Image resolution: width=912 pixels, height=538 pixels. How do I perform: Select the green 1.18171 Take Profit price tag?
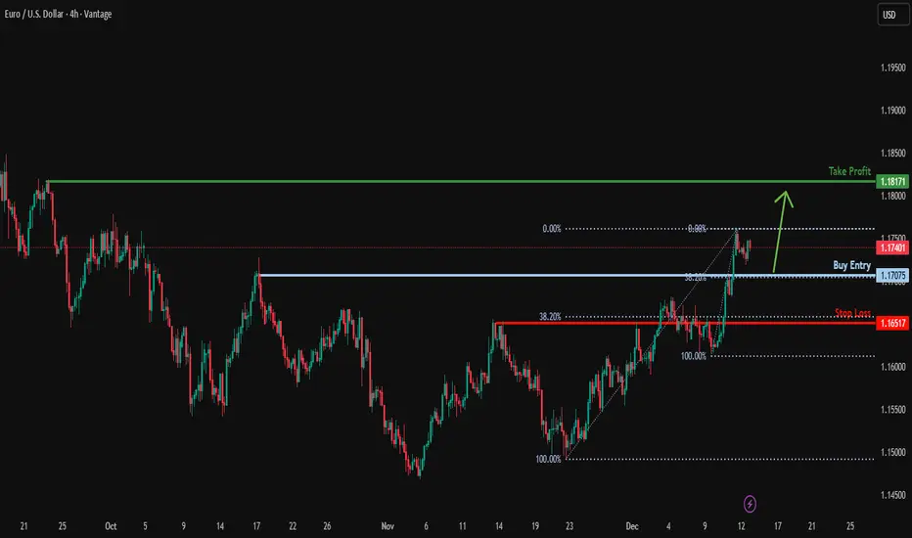click(x=892, y=182)
